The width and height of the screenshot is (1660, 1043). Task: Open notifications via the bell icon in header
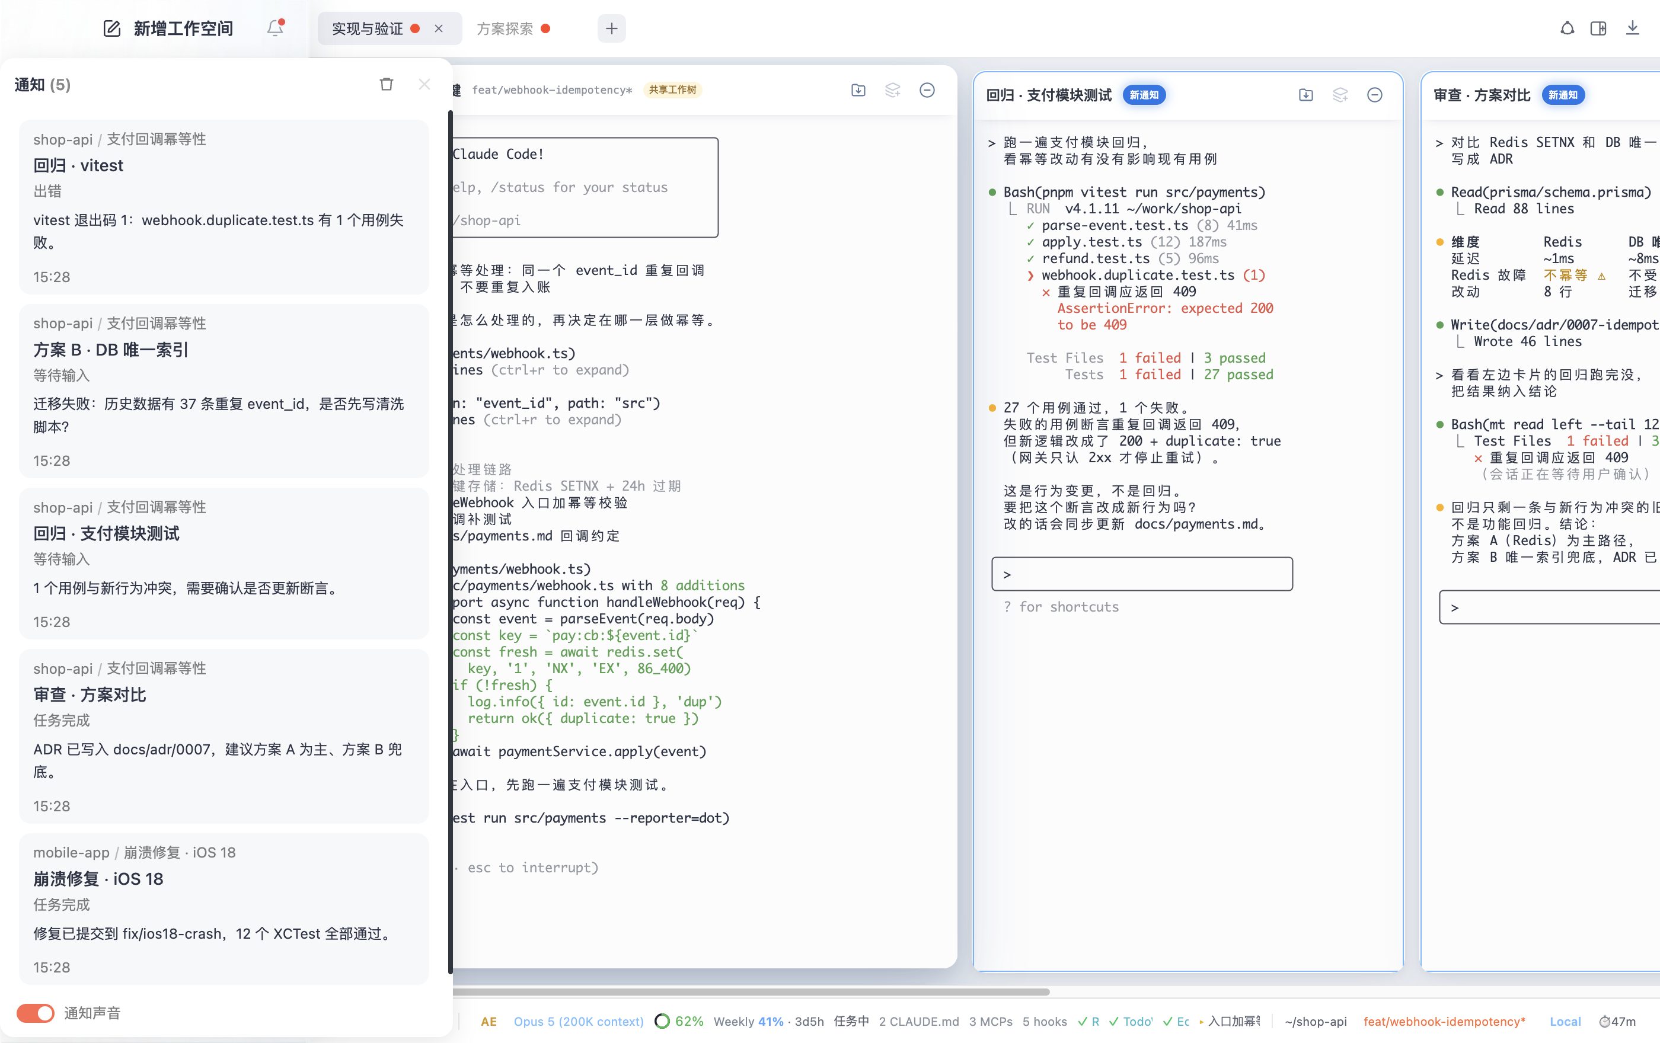point(275,27)
